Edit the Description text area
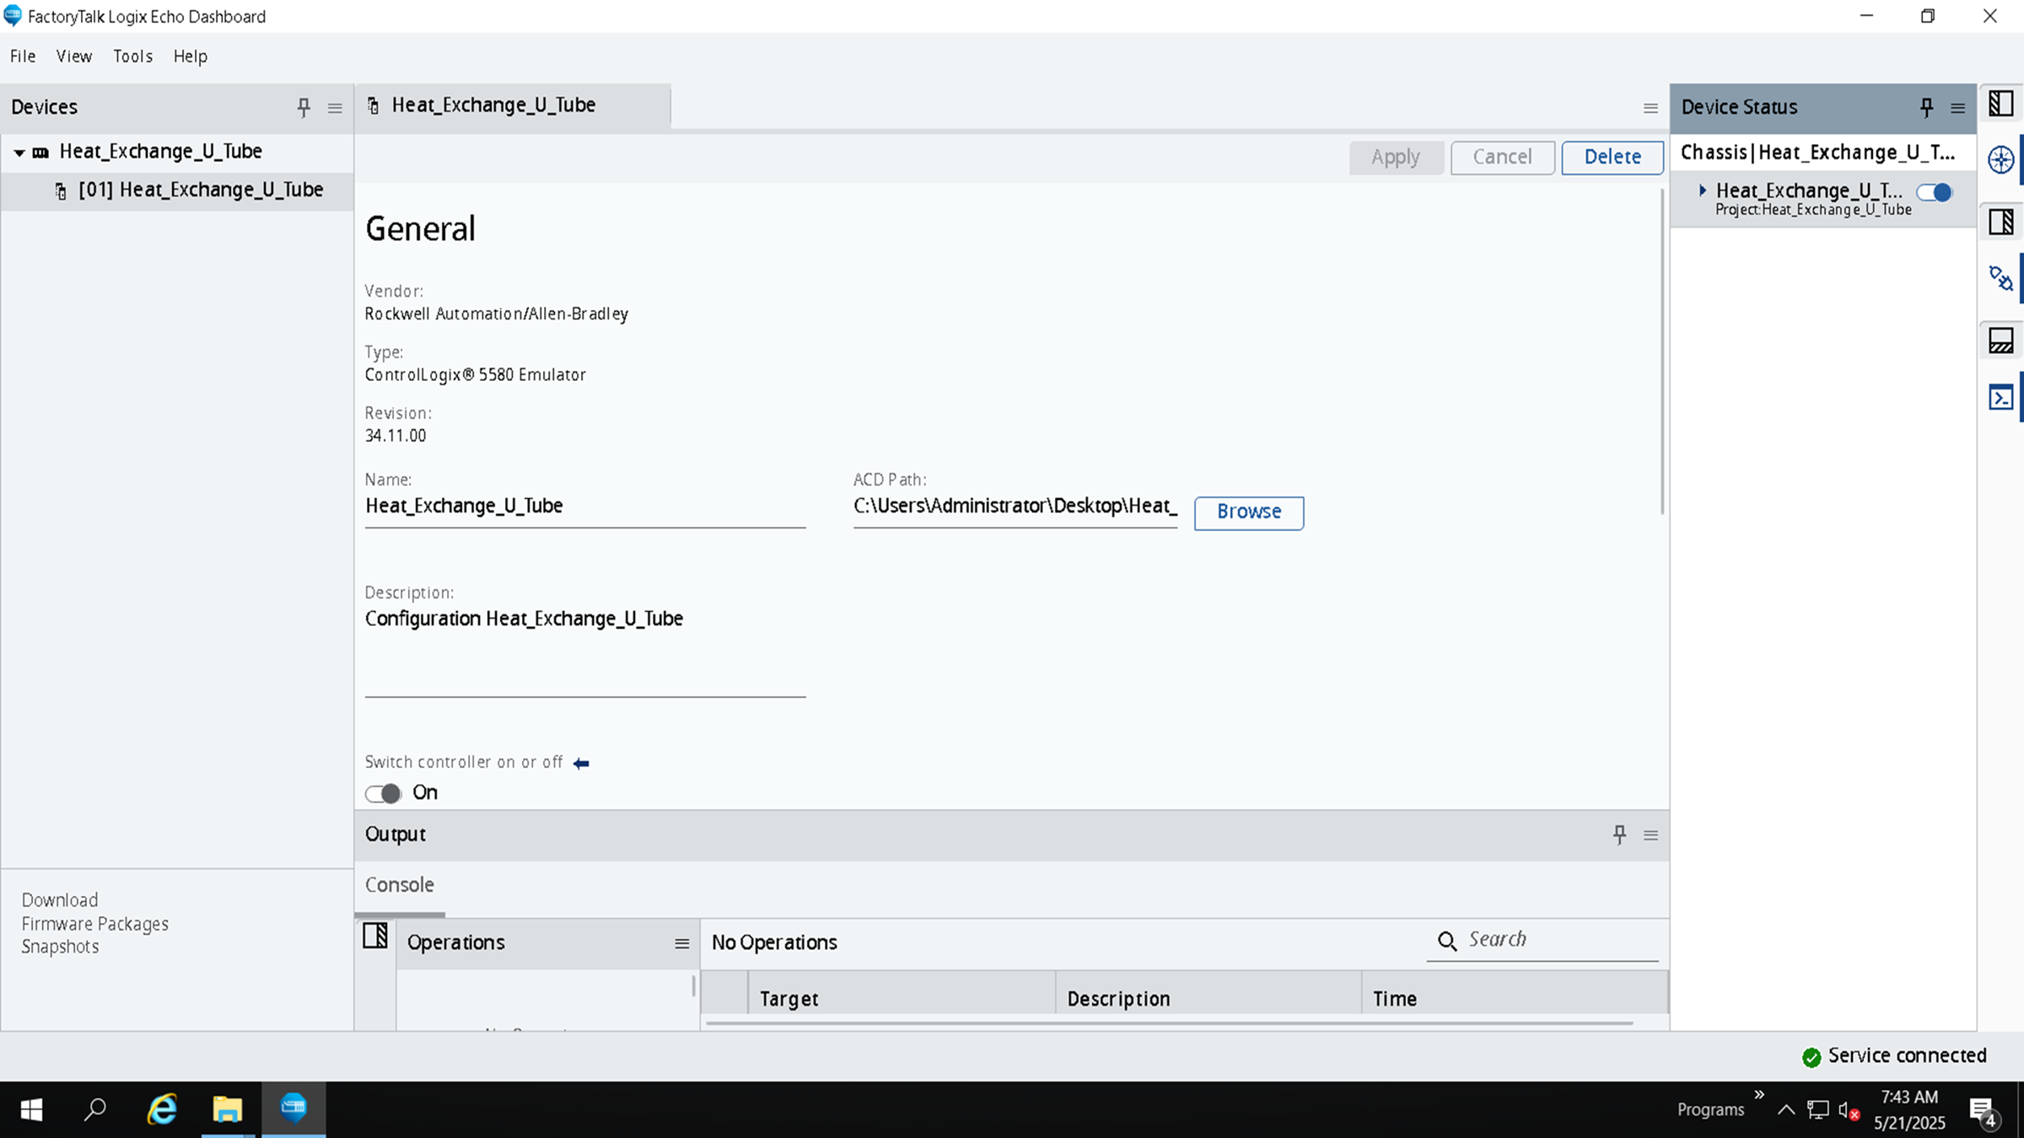2024x1138 pixels. pyautogui.click(x=585, y=649)
